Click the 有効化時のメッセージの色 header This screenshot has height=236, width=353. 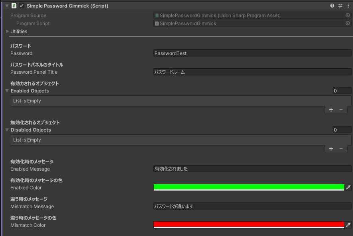[36, 180]
